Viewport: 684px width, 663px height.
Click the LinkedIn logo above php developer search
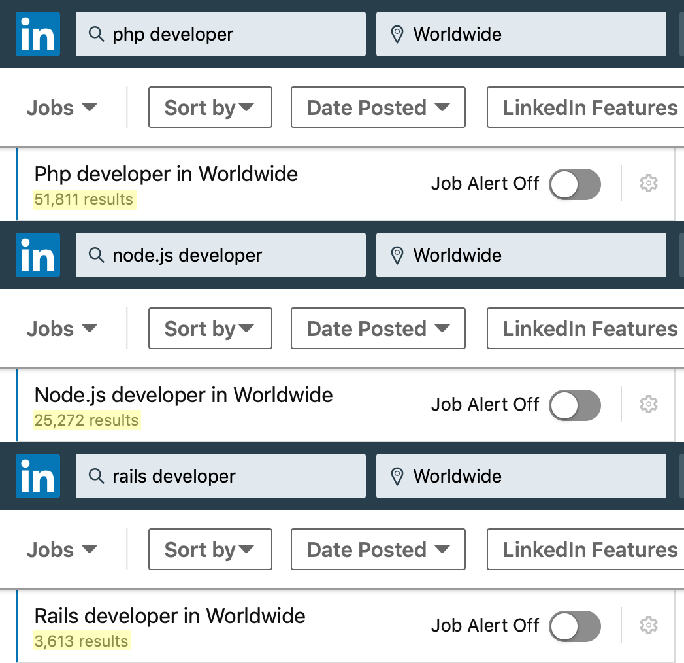point(38,34)
